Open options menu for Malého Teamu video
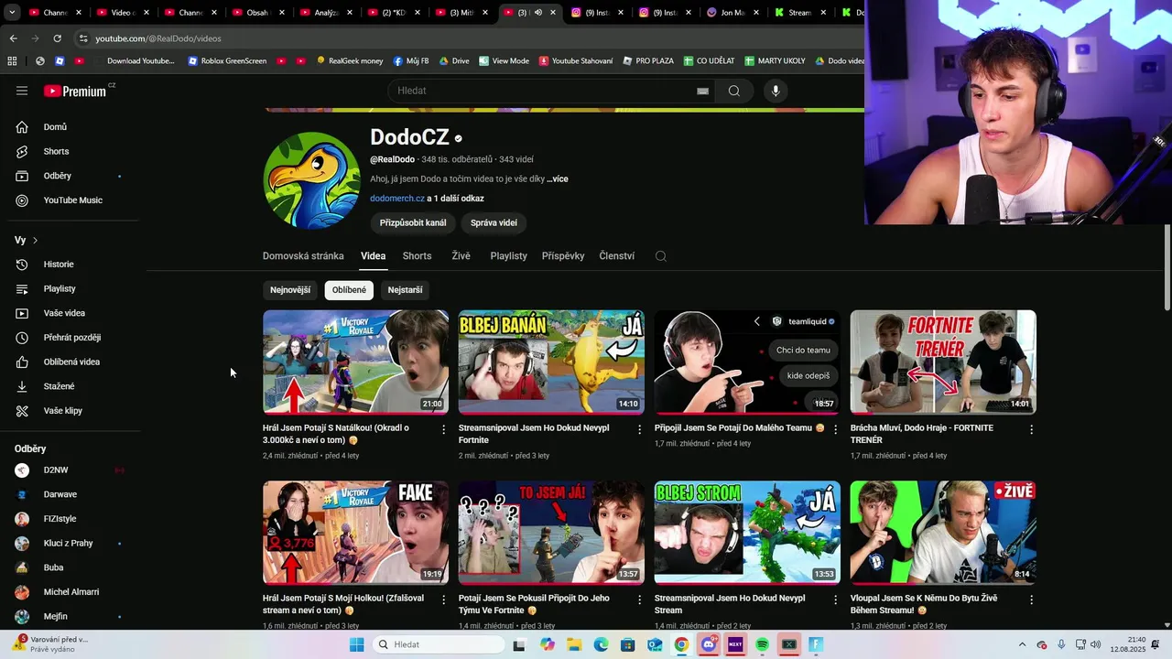The image size is (1172, 659). [x=836, y=429]
